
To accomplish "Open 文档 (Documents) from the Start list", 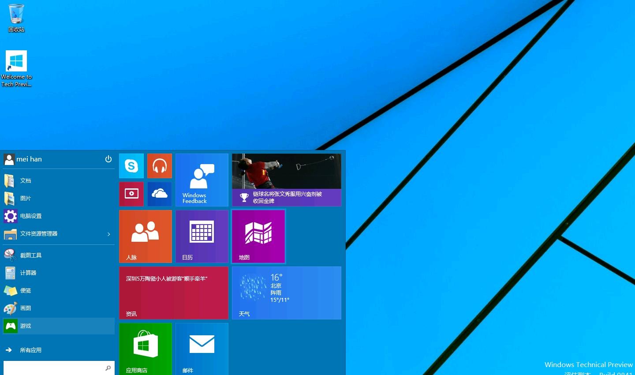I will (x=59, y=180).
